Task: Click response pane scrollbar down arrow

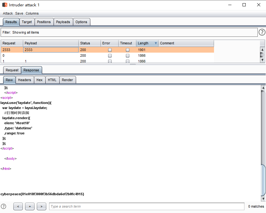Action: click(x=263, y=199)
